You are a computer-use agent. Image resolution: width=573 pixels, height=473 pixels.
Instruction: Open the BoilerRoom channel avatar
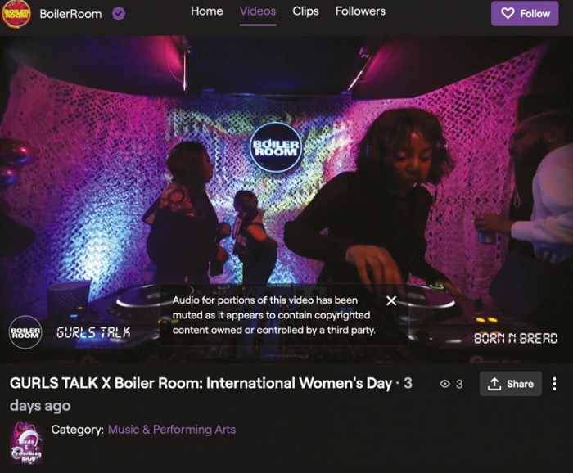(x=16, y=14)
